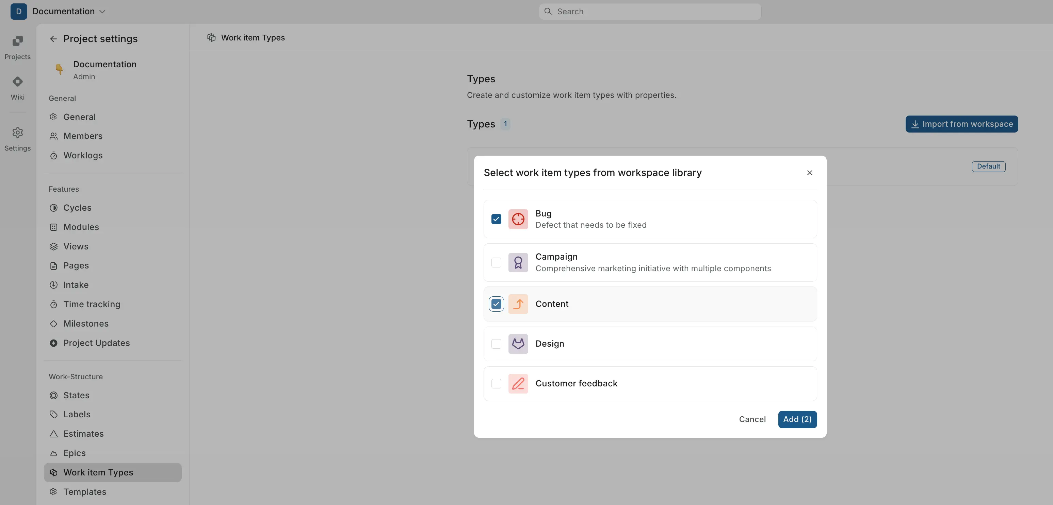
Task: Click inside the Search field
Action: tap(649, 12)
